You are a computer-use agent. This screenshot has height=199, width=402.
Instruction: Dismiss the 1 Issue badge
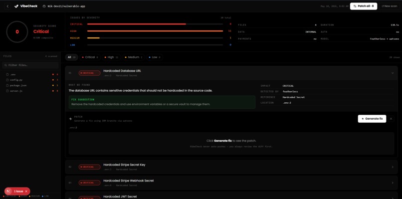point(26,192)
